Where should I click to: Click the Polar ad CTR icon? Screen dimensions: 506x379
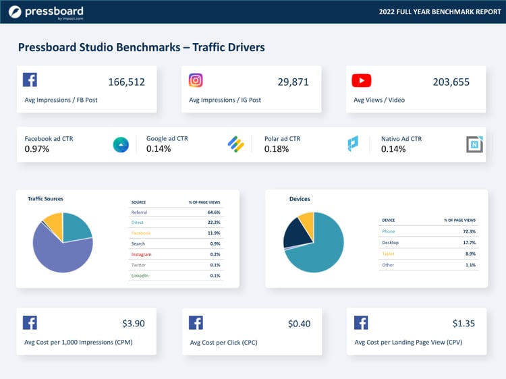(353, 144)
